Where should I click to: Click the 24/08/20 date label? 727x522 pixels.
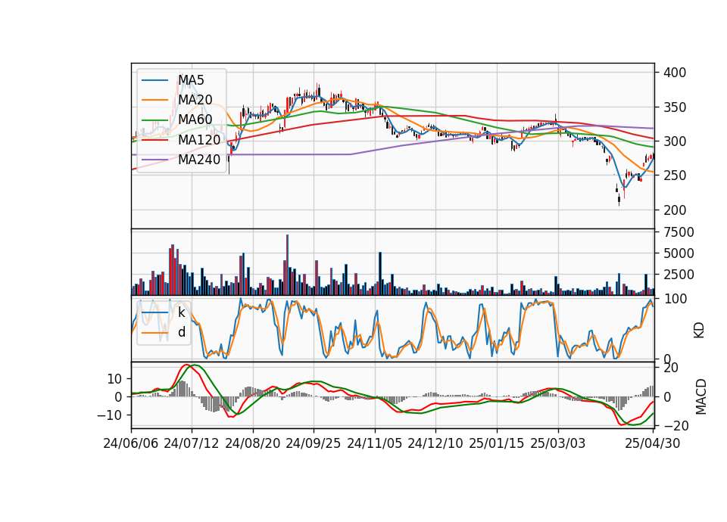(253, 443)
